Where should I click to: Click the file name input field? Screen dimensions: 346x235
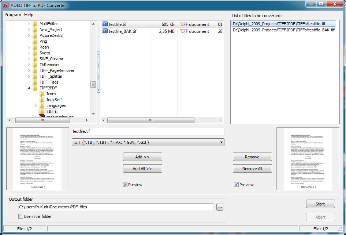click(148, 131)
